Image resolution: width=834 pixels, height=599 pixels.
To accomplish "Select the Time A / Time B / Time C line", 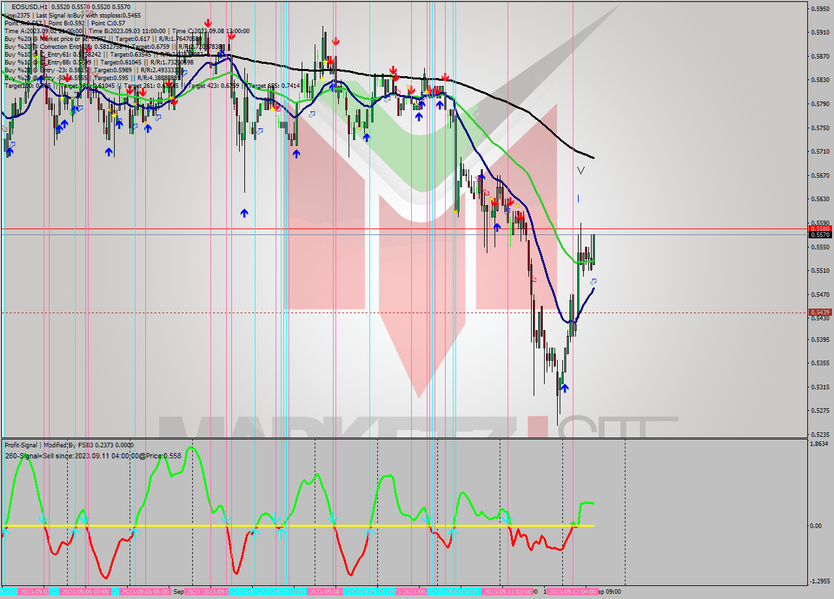I will pyautogui.click(x=126, y=31).
